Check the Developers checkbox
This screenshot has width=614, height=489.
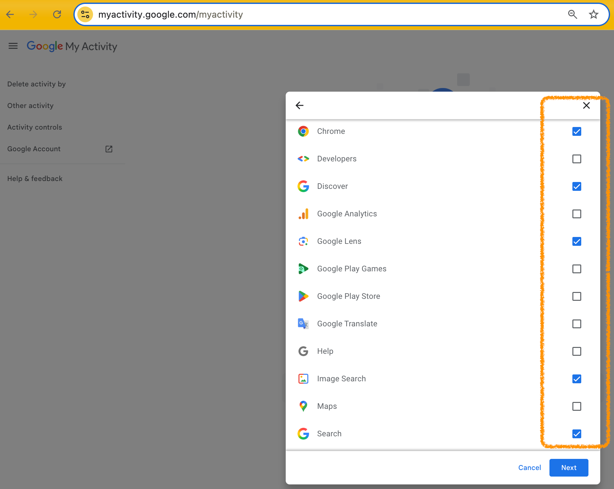click(577, 159)
